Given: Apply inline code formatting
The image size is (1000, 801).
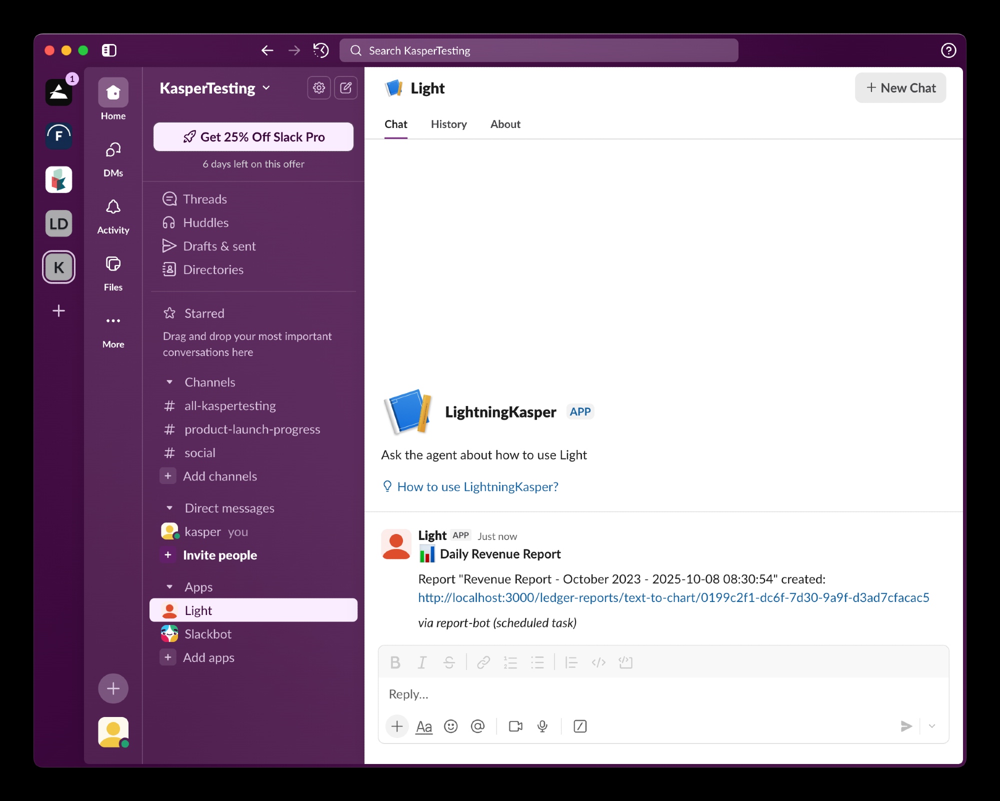Looking at the screenshot, I should point(598,662).
